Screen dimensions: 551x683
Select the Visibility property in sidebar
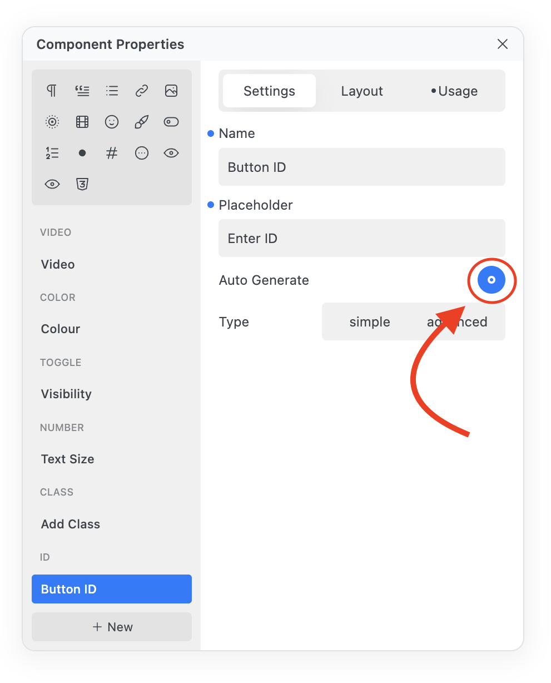[x=66, y=394]
